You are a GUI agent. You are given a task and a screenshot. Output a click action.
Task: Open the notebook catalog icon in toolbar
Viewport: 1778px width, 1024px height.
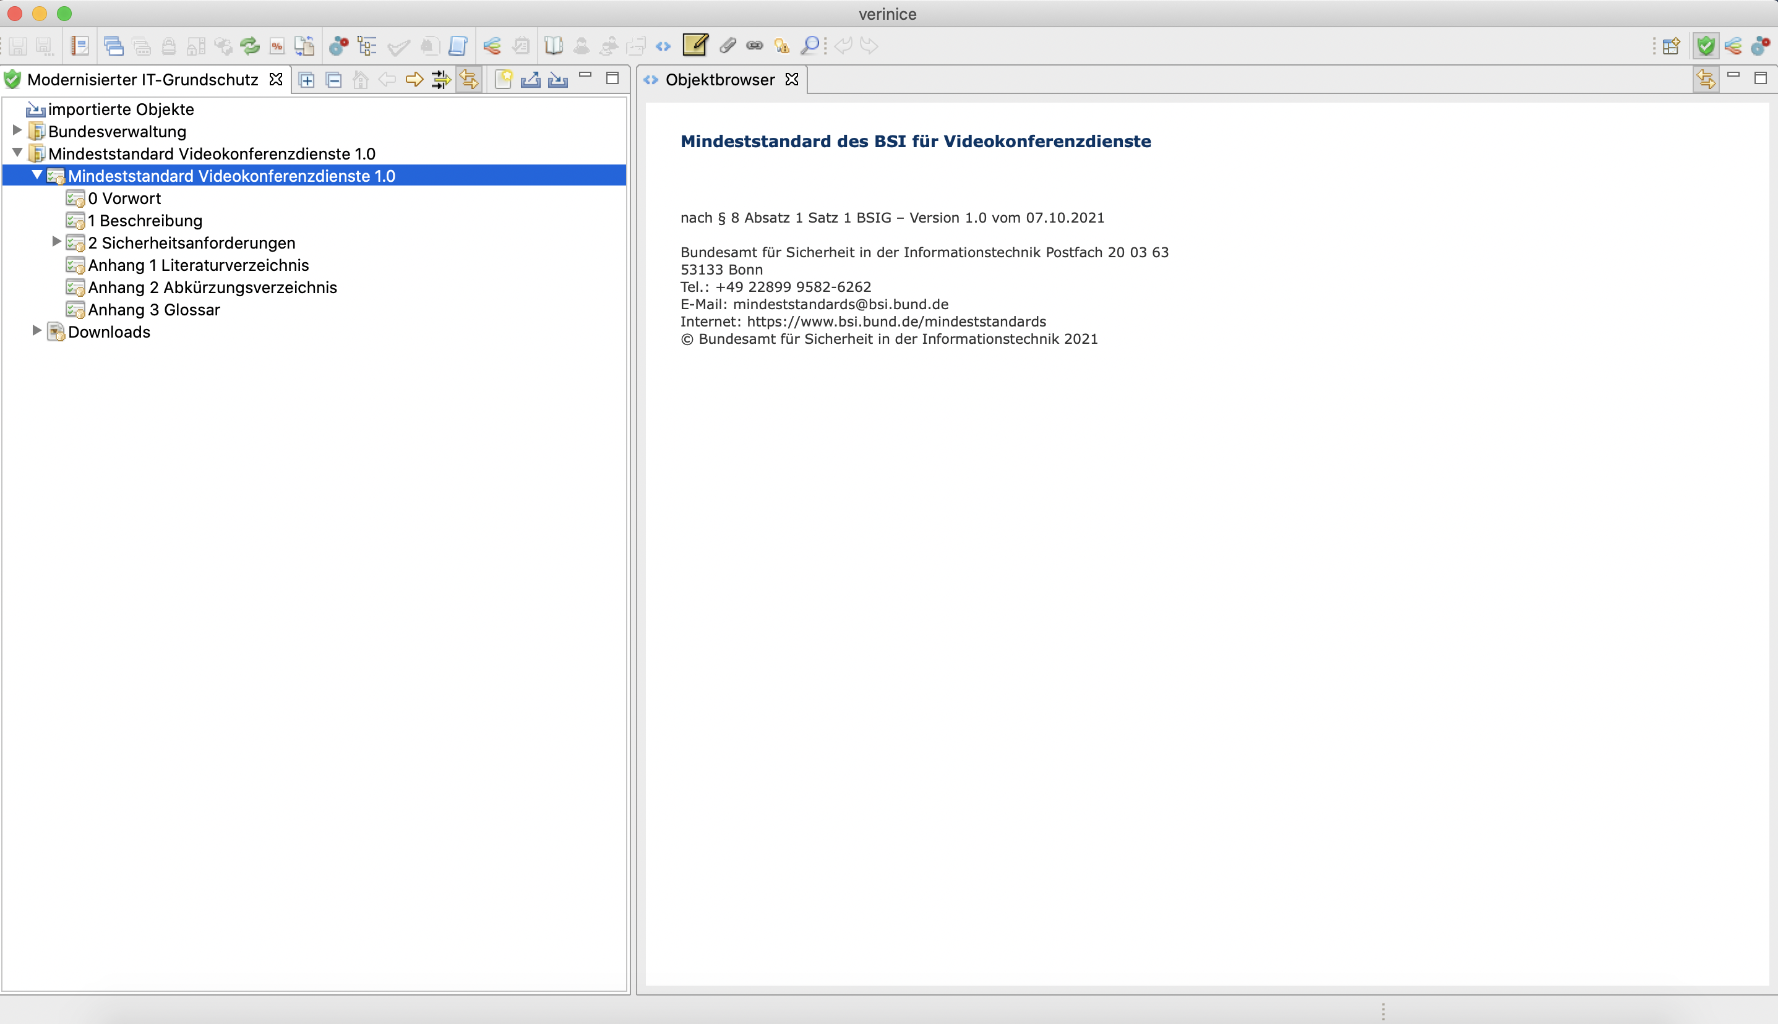coord(80,46)
